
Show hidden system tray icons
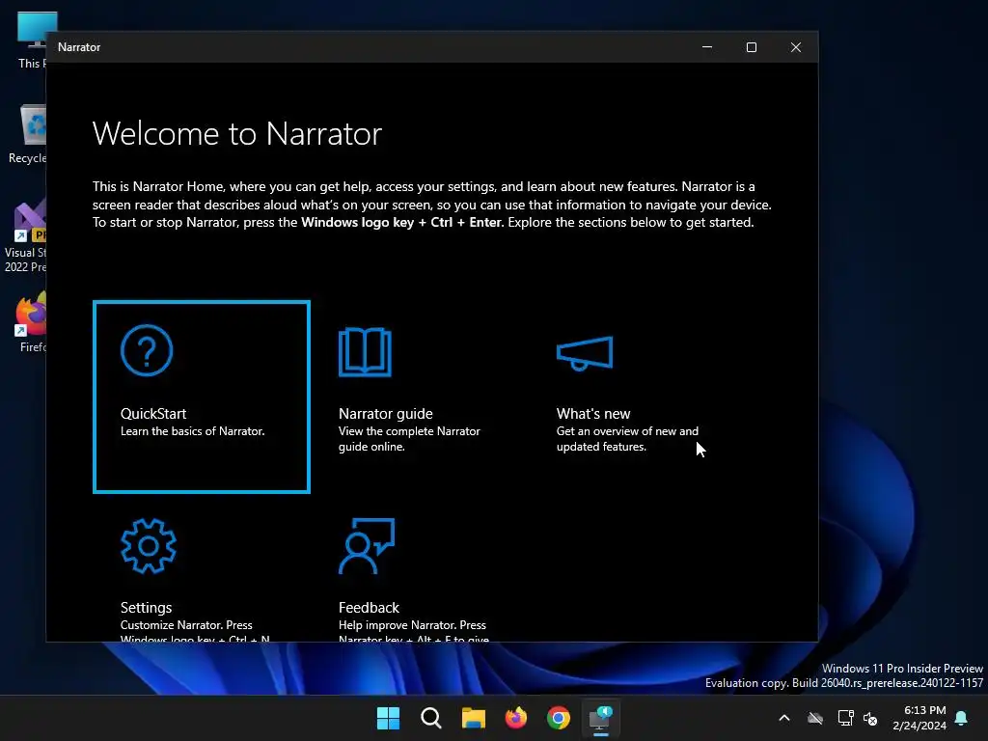pyautogui.click(x=784, y=718)
